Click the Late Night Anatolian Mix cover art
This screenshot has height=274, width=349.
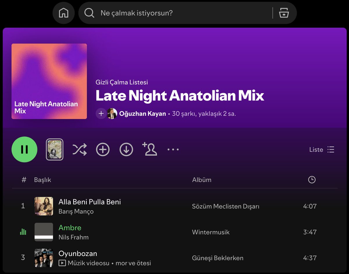pos(49,81)
